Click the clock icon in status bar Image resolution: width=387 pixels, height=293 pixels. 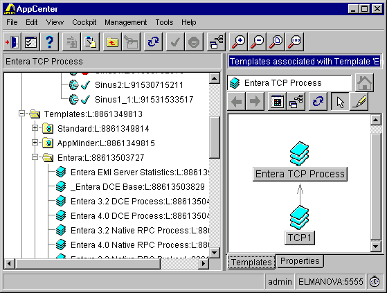click(x=375, y=281)
